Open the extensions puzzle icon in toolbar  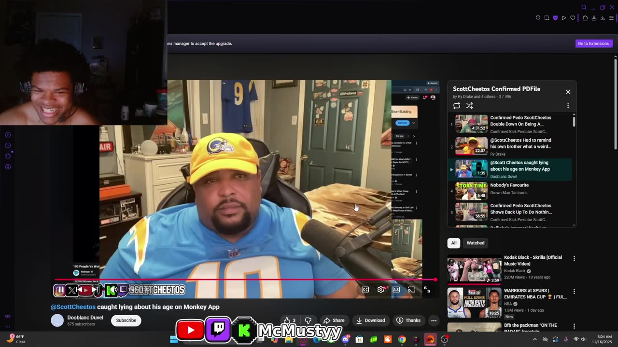click(585, 18)
